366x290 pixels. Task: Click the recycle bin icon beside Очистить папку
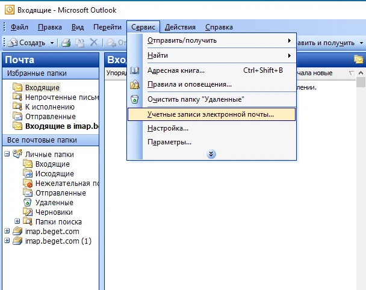click(135, 99)
